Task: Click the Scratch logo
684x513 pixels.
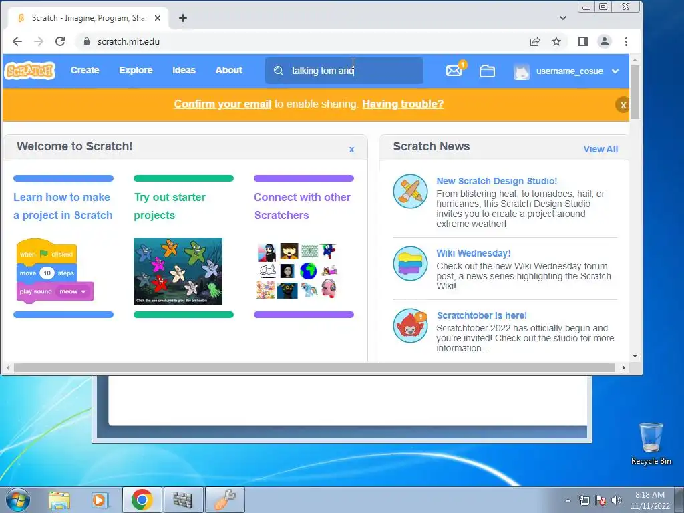Action: [x=29, y=71]
